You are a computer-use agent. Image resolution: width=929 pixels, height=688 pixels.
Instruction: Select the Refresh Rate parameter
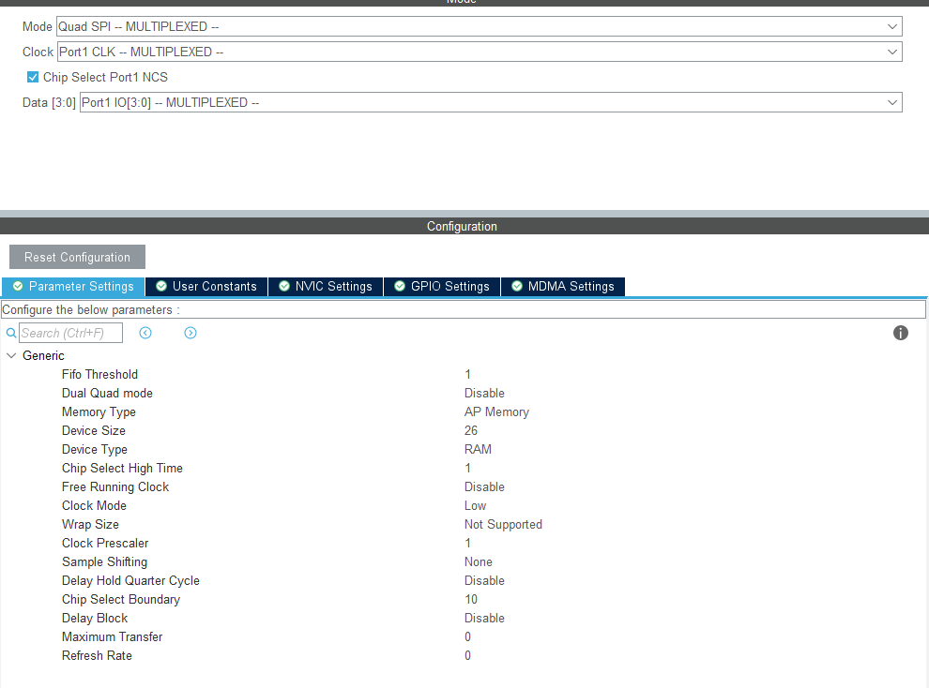coord(97,655)
